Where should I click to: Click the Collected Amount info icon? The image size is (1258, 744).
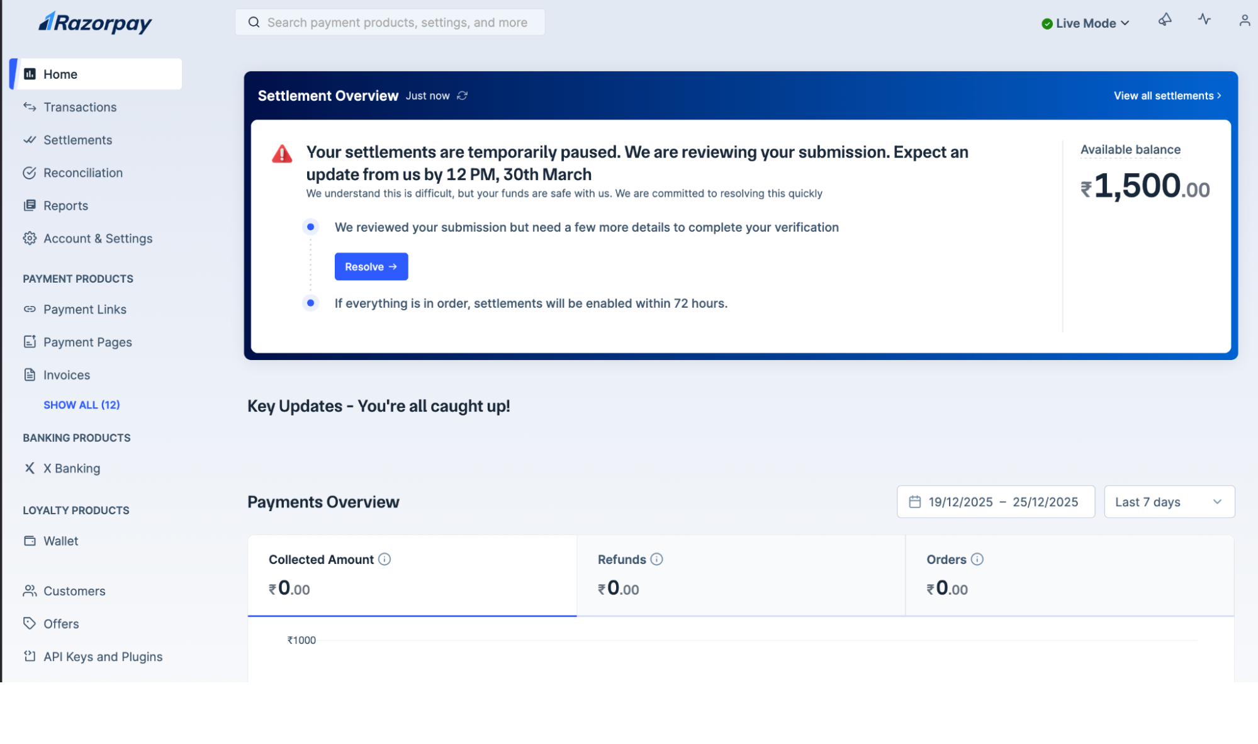[385, 560]
